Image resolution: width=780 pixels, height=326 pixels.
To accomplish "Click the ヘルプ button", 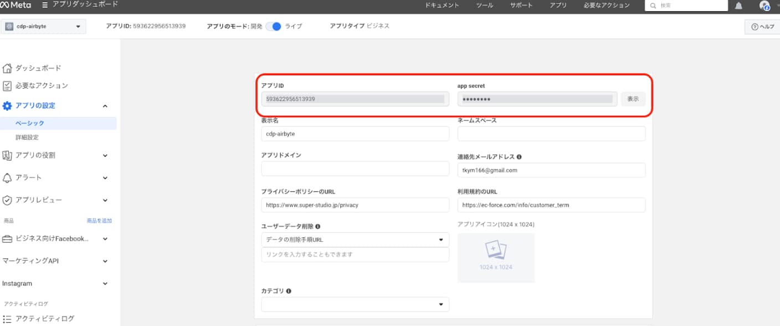I will pos(762,27).
